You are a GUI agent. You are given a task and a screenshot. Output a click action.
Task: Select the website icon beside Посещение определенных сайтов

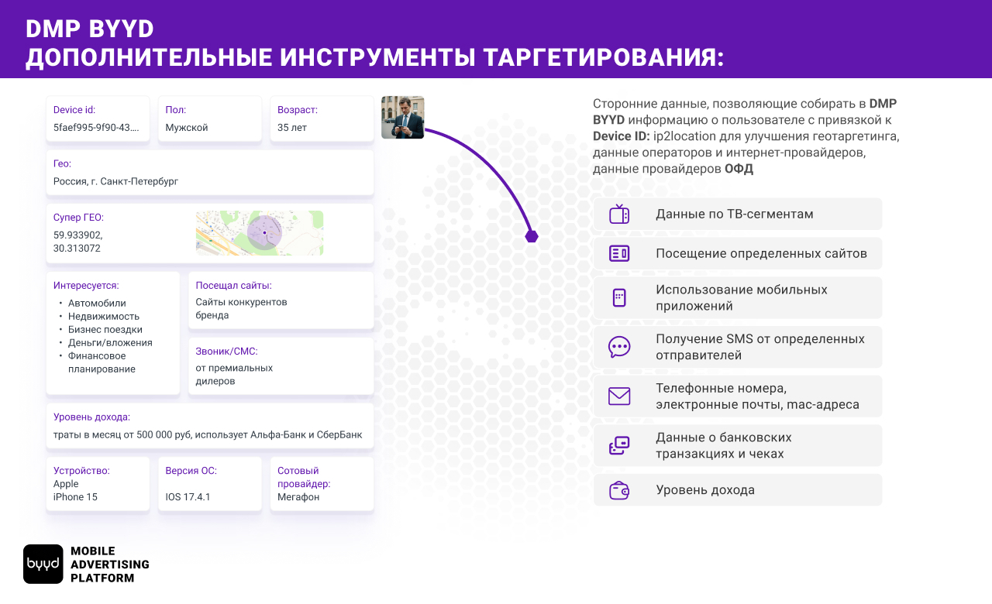point(619,253)
